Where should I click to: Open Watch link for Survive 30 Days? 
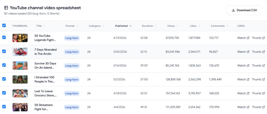pyautogui.click(x=243, y=65)
